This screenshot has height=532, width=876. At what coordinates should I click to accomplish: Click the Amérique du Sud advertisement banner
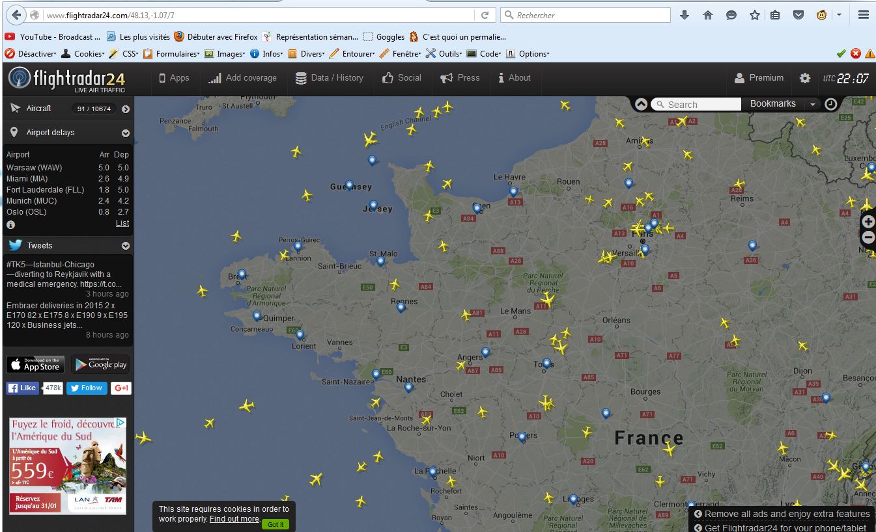(68, 466)
